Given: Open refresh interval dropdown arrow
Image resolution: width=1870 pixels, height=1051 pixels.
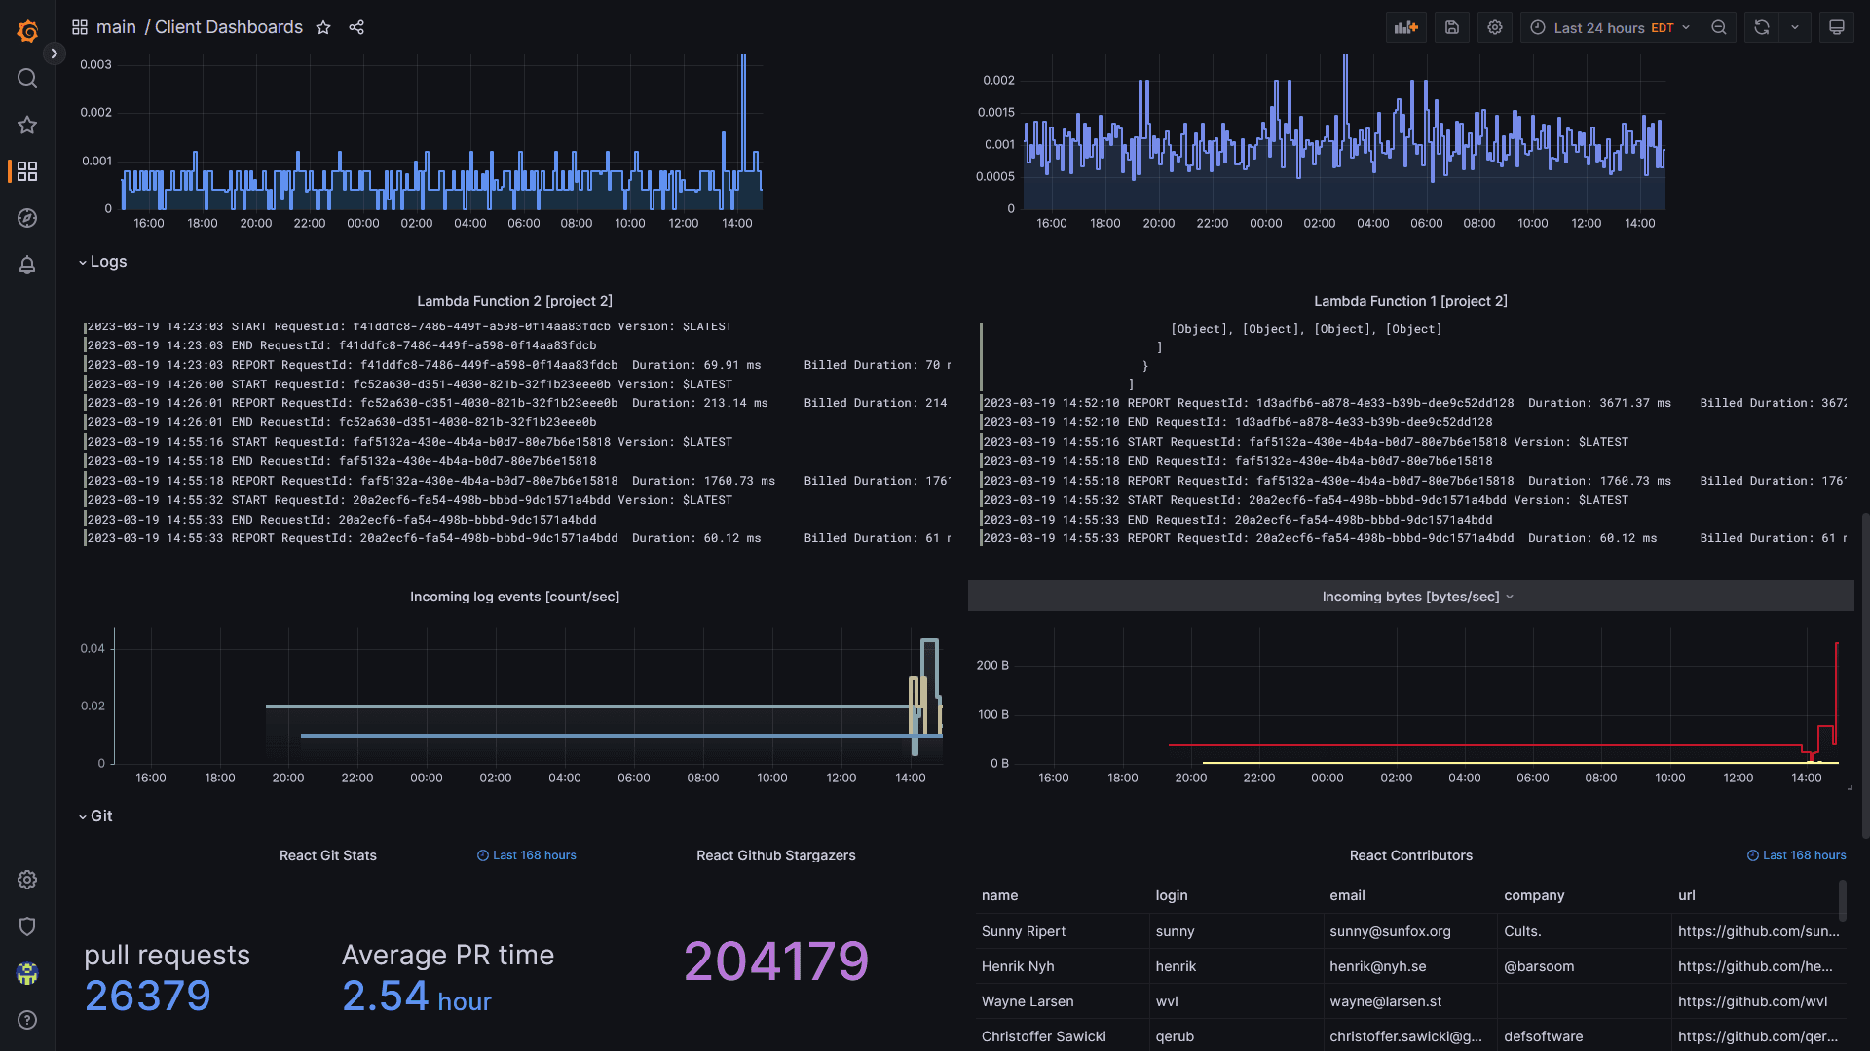Looking at the screenshot, I should (1795, 27).
